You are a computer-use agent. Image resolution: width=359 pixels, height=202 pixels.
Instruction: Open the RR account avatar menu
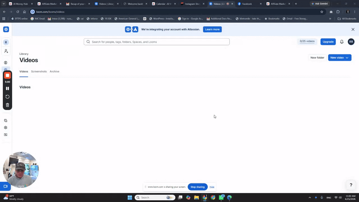point(351,42)
